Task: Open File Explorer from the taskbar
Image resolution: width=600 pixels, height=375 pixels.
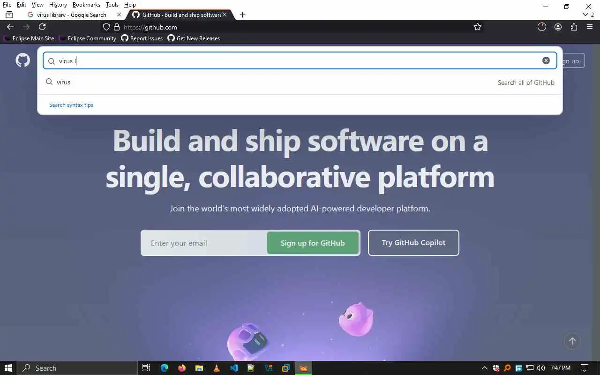Action: click(199, 368)
